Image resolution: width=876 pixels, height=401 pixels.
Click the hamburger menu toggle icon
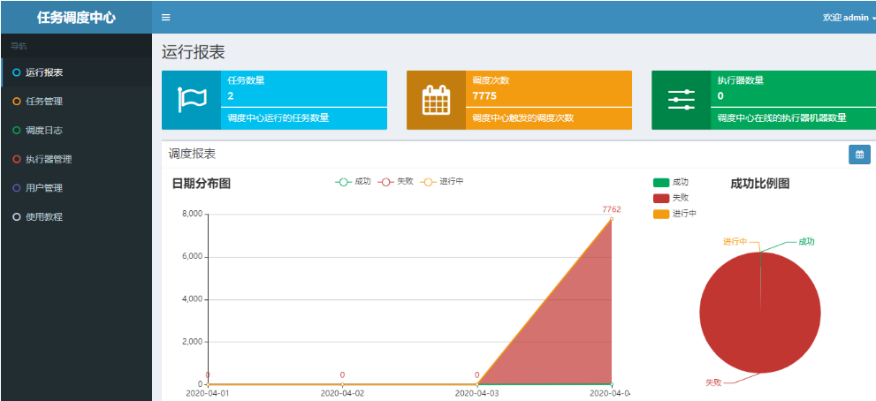[x=166, y=18]
